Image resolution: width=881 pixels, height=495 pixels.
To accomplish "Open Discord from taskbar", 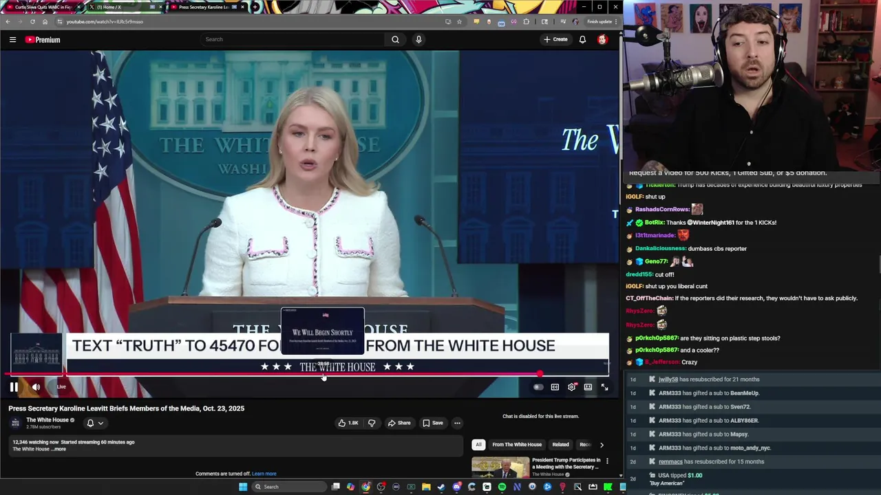I will pos(456,487).
